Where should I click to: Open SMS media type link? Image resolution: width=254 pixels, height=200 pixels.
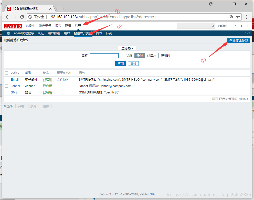coord(14,92)
